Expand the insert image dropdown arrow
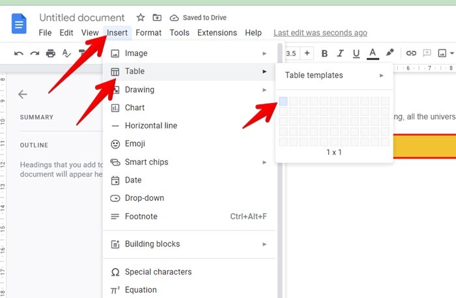 point(451,53)
